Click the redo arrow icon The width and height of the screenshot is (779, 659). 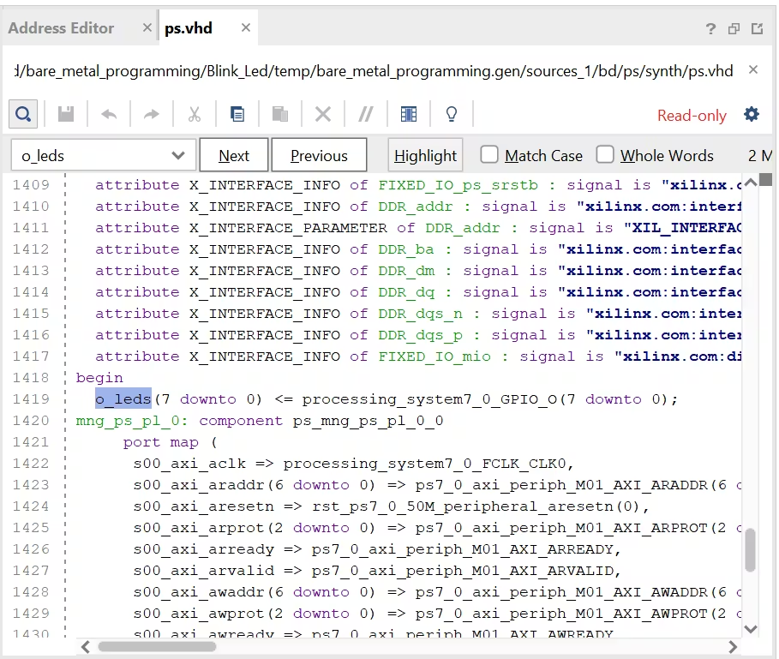click(x=152, y=115)
